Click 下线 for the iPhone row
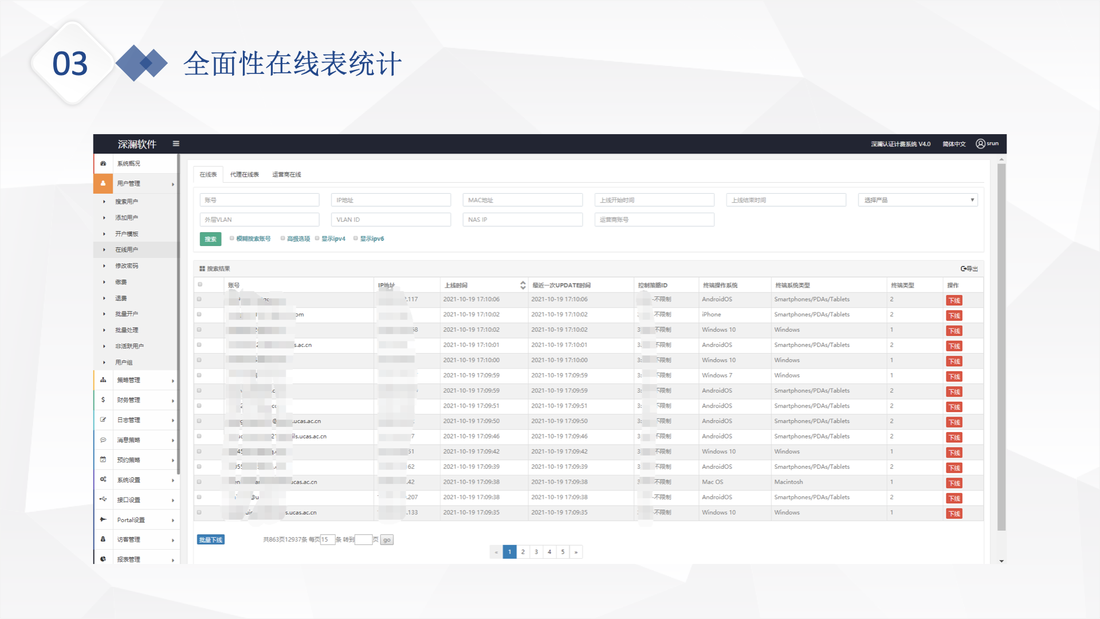The width and height of the screenshot is (1100, 619). tap(954, 316)
